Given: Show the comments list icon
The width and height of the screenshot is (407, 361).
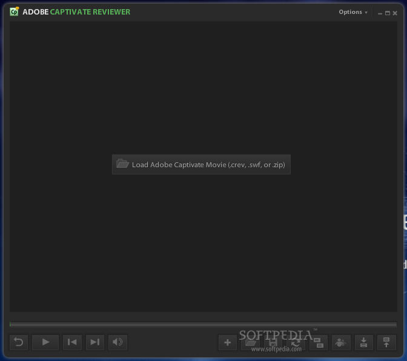Looking at the screenshot, I should click(319, 342).
